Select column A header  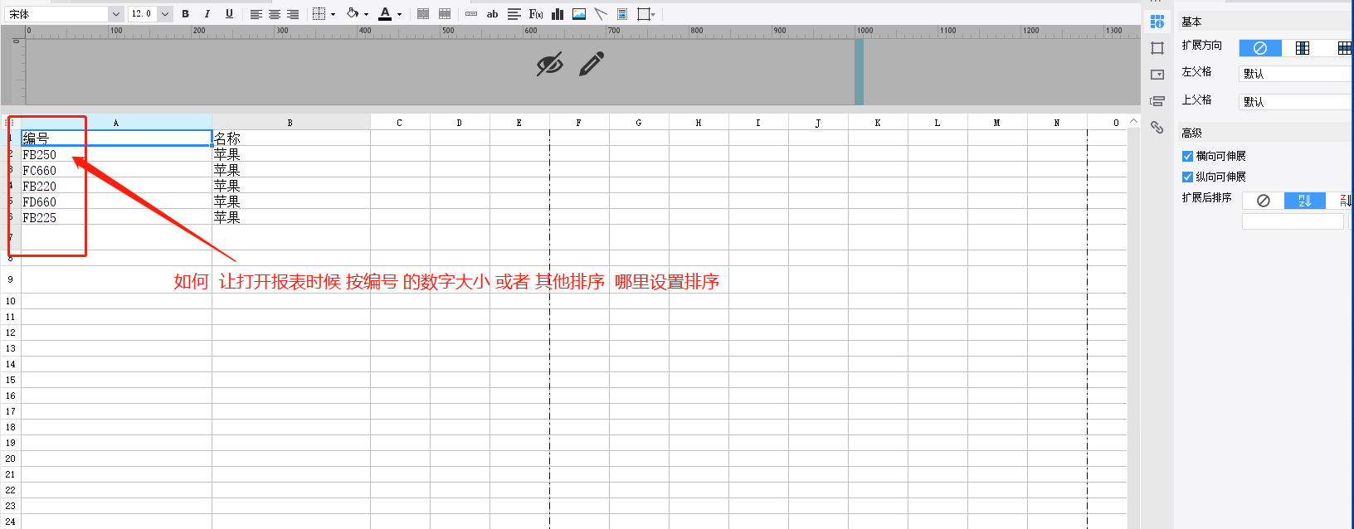[116, 123]
